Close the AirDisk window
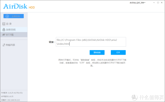The height and width of the screenshot is (102, 165). pos(162,3)
